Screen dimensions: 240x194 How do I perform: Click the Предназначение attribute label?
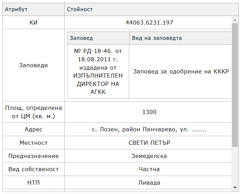pos(33,156)
